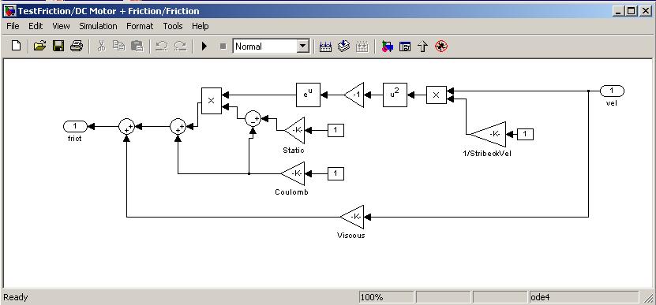Start simulation with the play button
Image resolution: width=656 pixels, height=305 pixels.
coord(204,46)
